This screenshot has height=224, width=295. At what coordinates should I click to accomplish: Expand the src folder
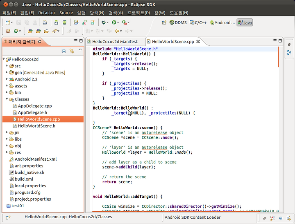tap(7, 66)
